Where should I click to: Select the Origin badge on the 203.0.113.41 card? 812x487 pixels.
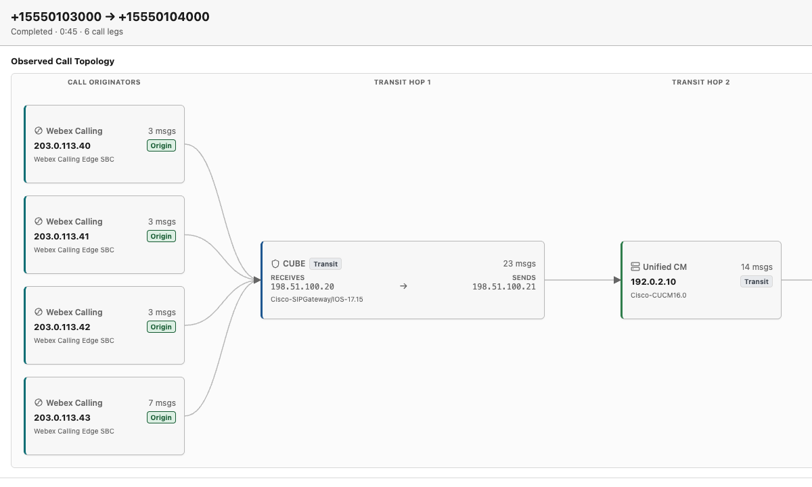161,236
